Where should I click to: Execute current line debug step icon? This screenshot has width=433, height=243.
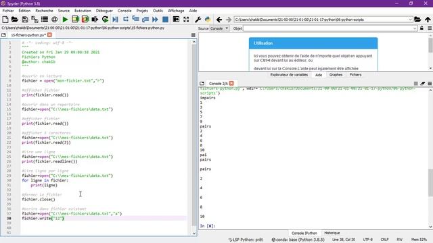(126, 20)
